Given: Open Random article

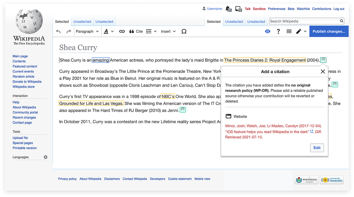Looking at the screenshot, I should (24, 76).
